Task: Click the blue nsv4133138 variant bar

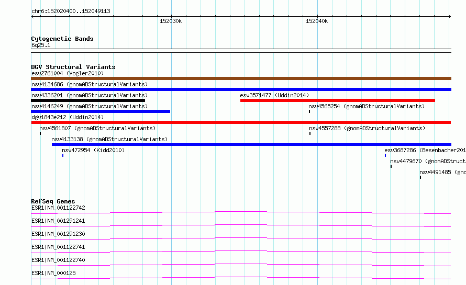Action: pos(251,144)
